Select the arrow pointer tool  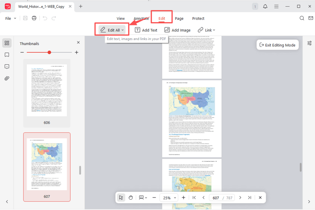pyautogui.click(x=121, y=197)
